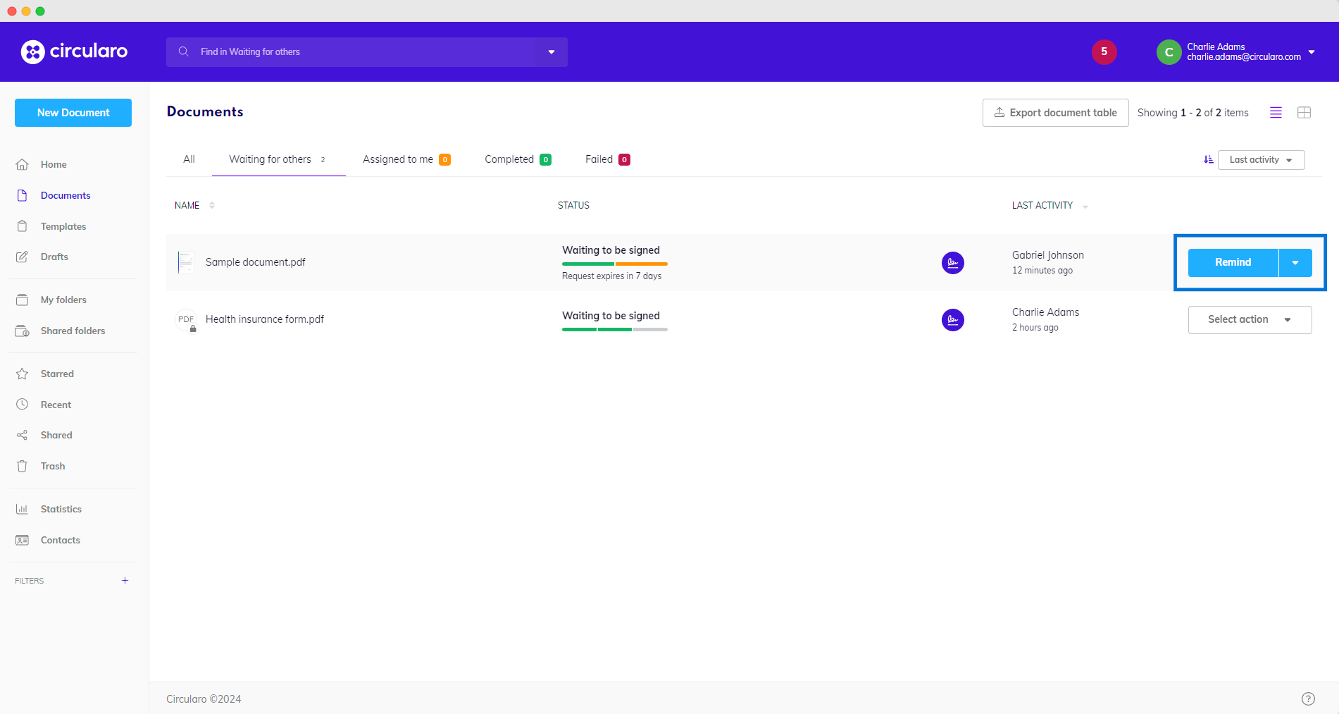Switch to grid view layout icon
This screenshot has width=1339, height=714.
1304,113
